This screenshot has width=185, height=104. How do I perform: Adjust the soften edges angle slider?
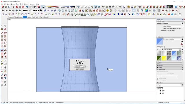(x=161, y=76)
